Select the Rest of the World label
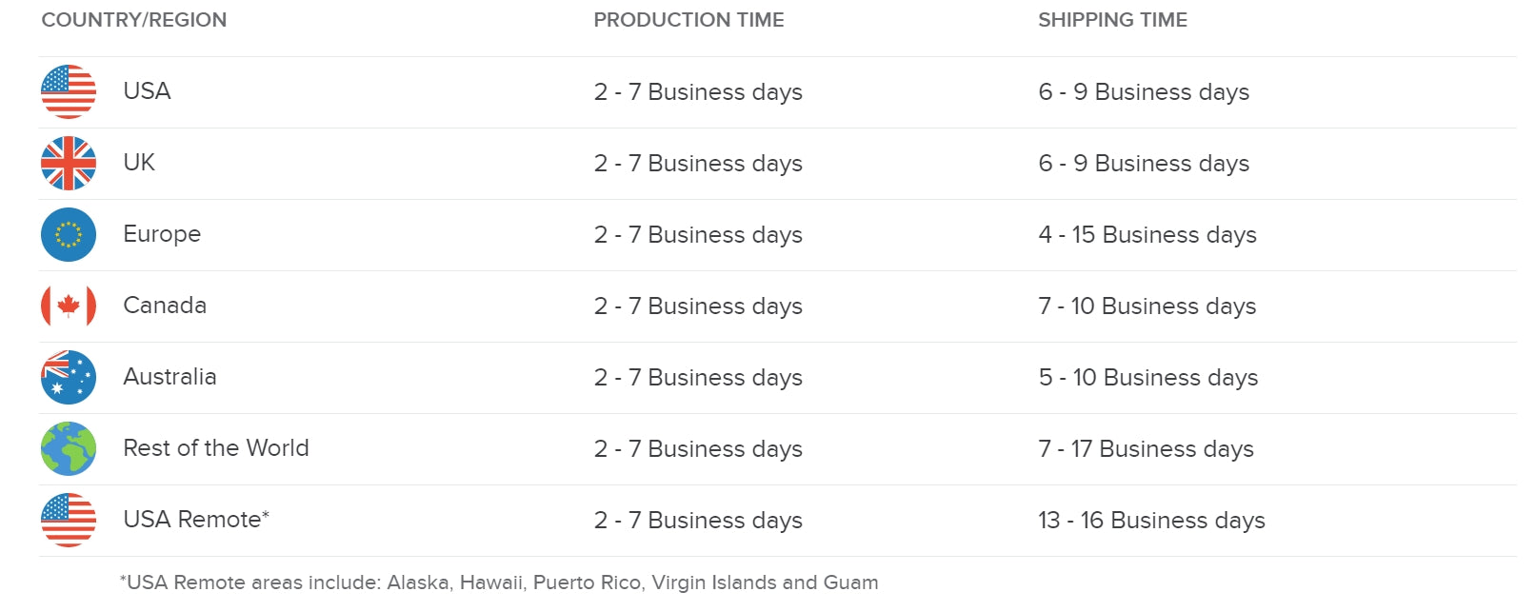The width and height of the screenshot is (1536, 612). click(x=216, y=448)
